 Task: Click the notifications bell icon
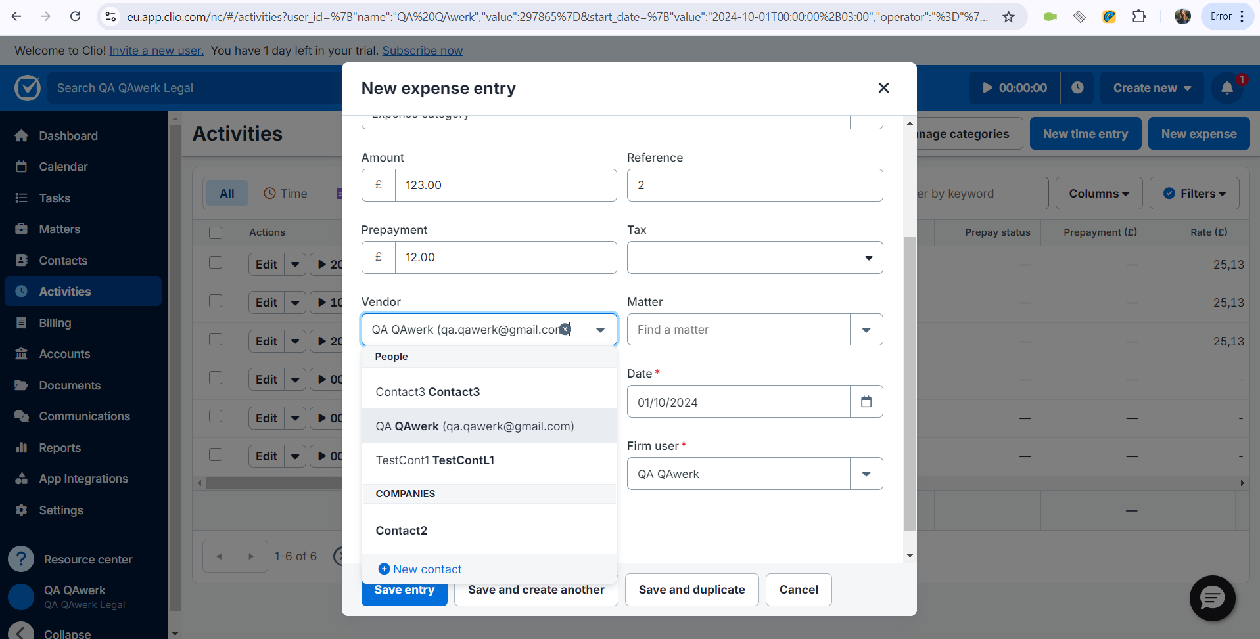[x=1226, y=88]
